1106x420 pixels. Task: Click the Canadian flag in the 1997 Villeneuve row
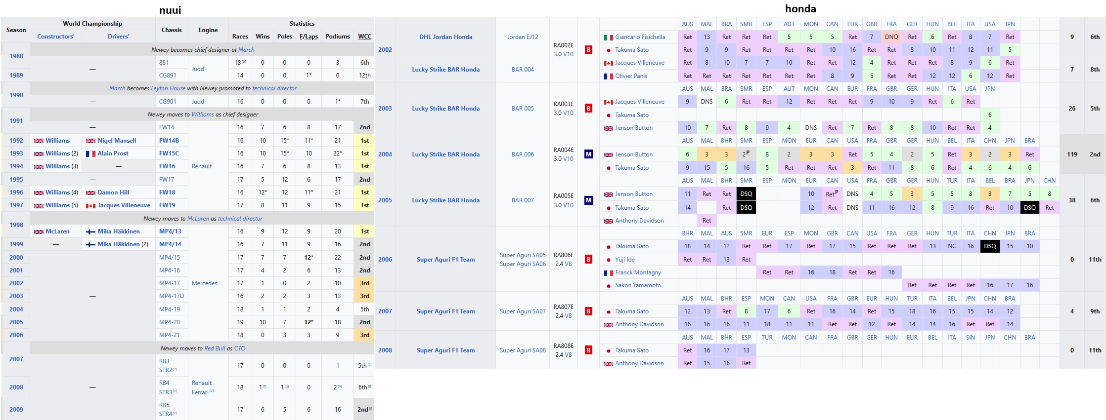coord(90,205)
